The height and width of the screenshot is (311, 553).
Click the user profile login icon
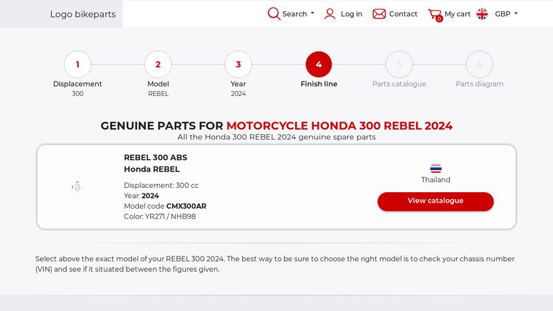(330, 14)
